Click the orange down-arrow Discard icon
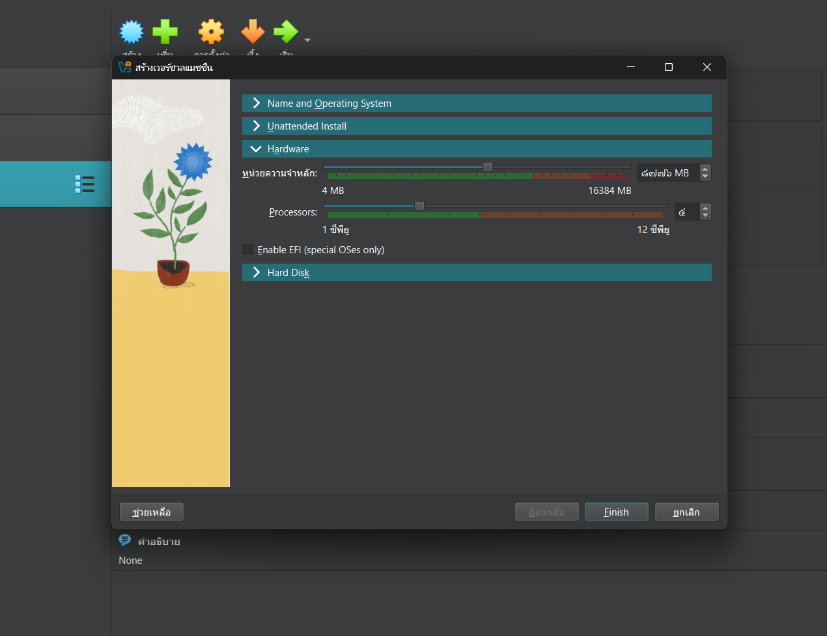This screenshot has width=827, height=636. click(253, 32)
